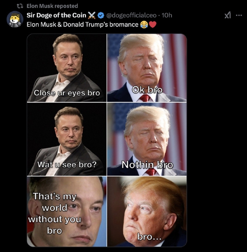Open the @dogeofficialceo handle link
This screenshot has width=247, height=252.
[x=132, y=15]
